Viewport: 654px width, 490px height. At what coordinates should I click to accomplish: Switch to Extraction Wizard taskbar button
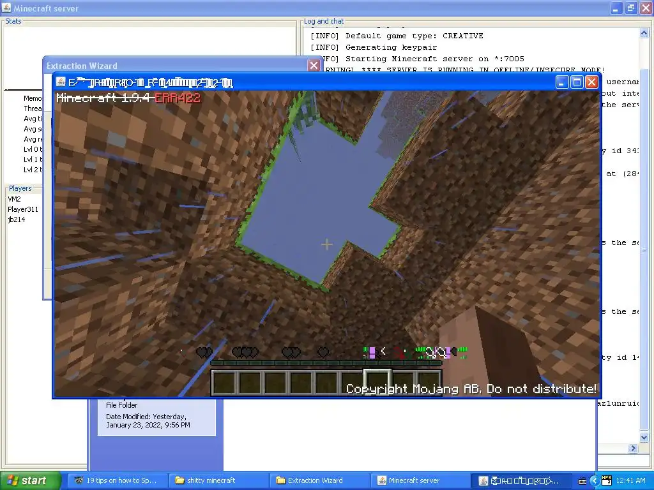pyautogui.click(x=319, y=480)
